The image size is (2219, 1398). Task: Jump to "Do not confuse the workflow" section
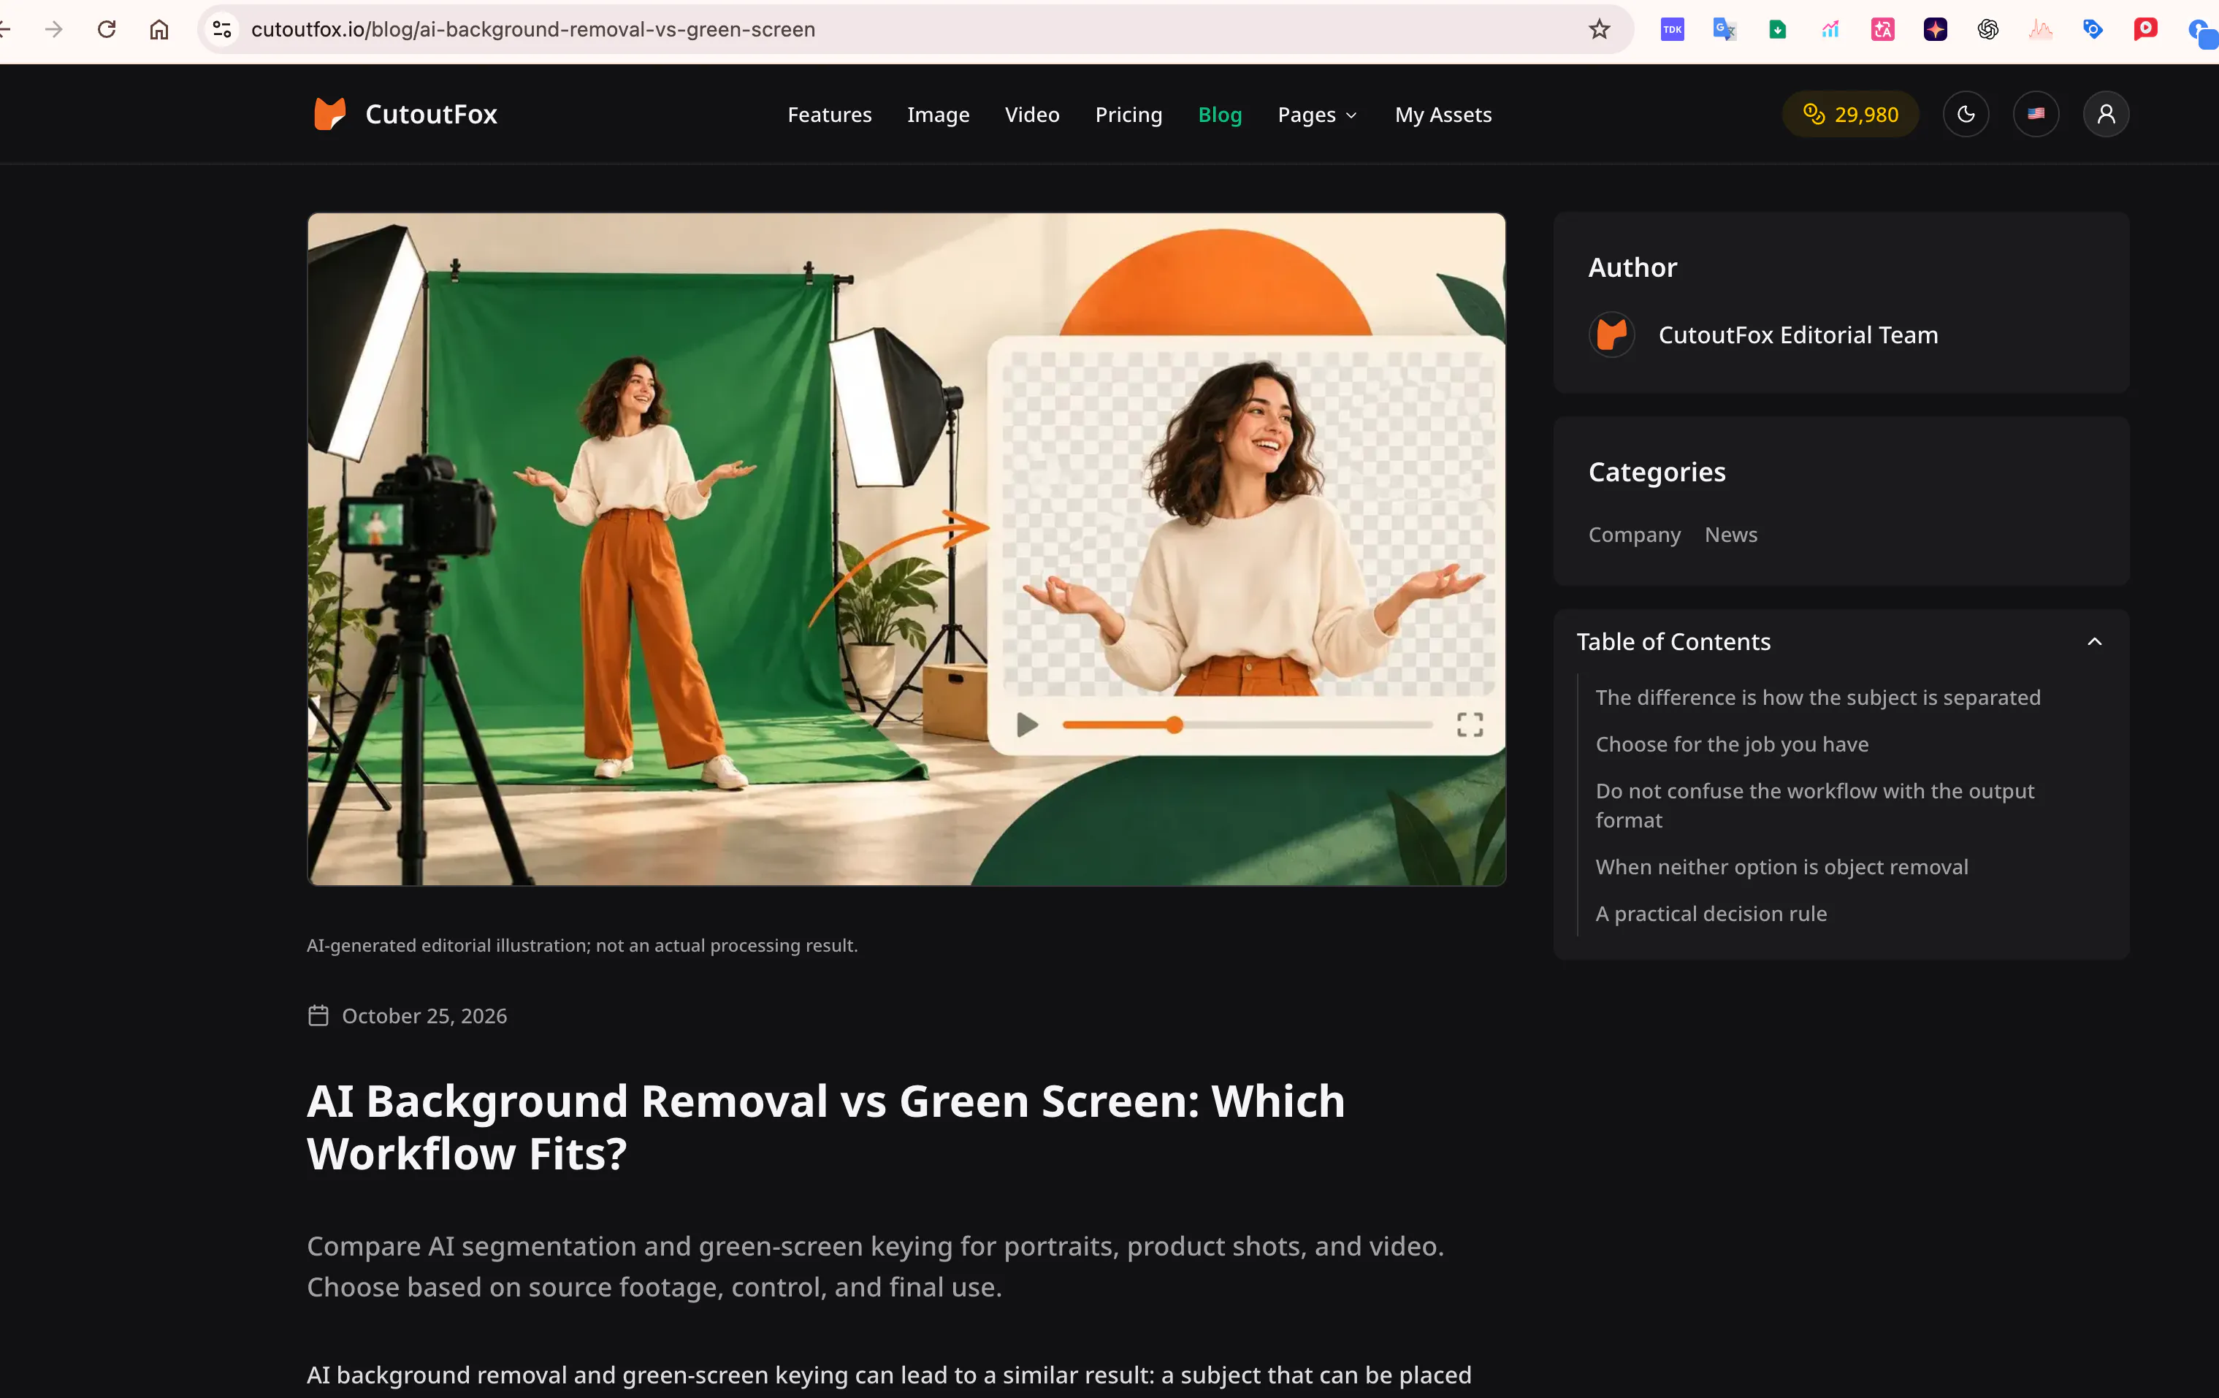point(1814,806)
